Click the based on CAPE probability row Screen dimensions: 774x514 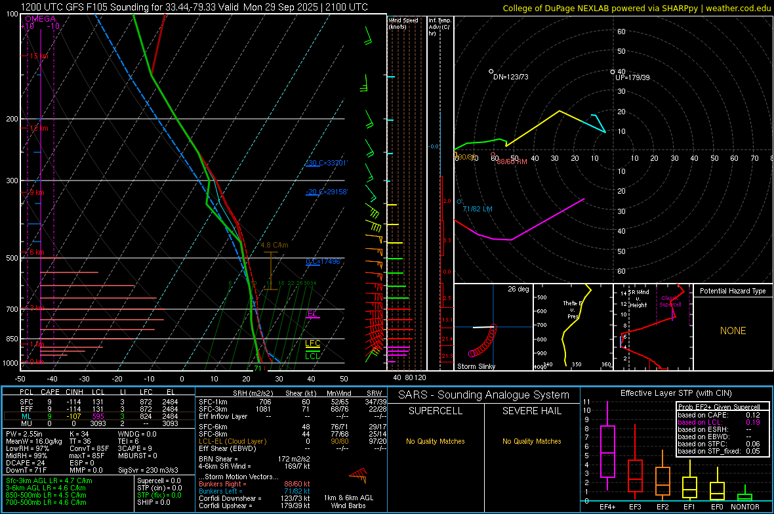coord(719,415)
